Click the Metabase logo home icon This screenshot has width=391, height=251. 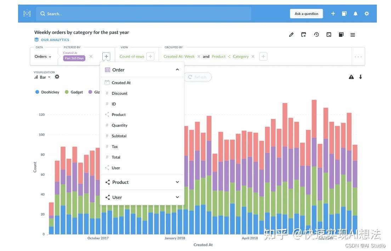click(27, 13)
